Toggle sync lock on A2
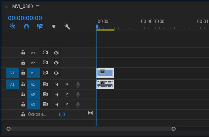Image resolution: width=209 pixels, height=137 pixels. coord(46,94)
